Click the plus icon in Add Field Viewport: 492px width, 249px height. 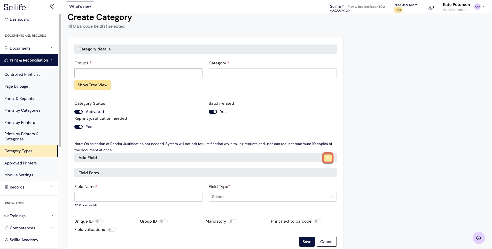tap(328, 158)
